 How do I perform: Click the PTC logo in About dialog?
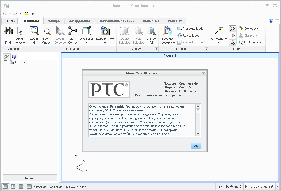tap(109, 90)
